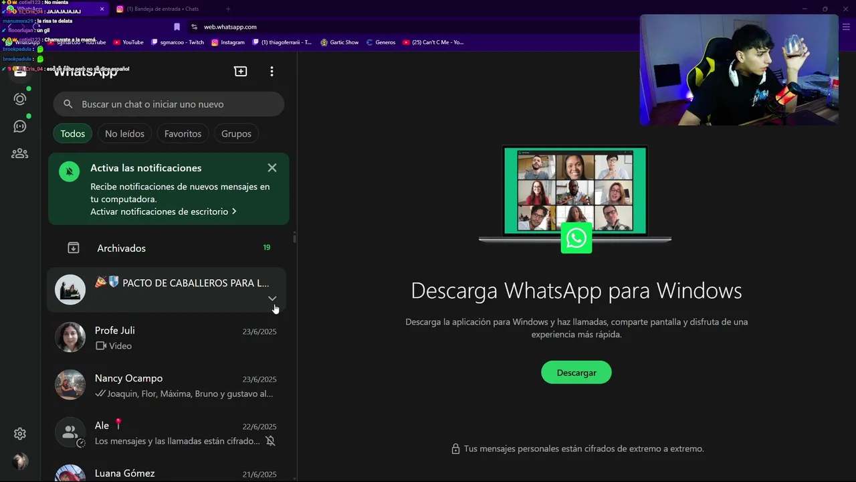This screenshot has width=856, height=482.
Task: Open a new browser tab
Action: click(228, 9)
